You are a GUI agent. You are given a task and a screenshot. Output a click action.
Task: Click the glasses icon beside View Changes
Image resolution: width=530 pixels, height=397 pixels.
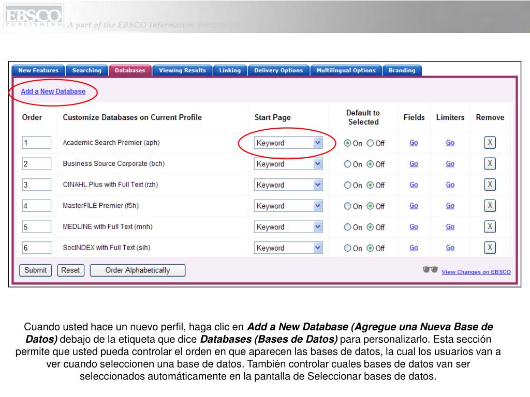(430, 270)
